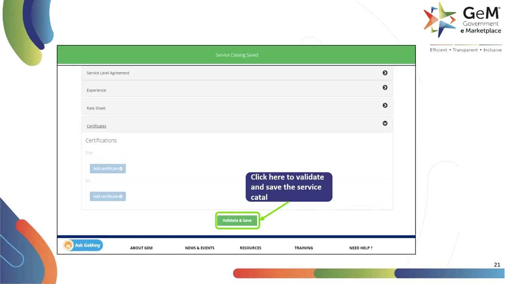Viewport: 505px width, 284px height.
Task: Add certificate under the fssai label
Action: 108,168
